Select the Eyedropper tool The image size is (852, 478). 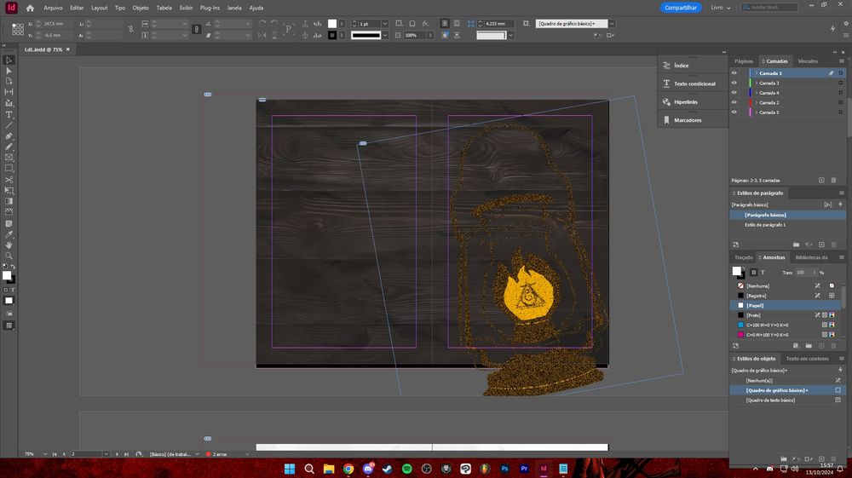(9, 234)
